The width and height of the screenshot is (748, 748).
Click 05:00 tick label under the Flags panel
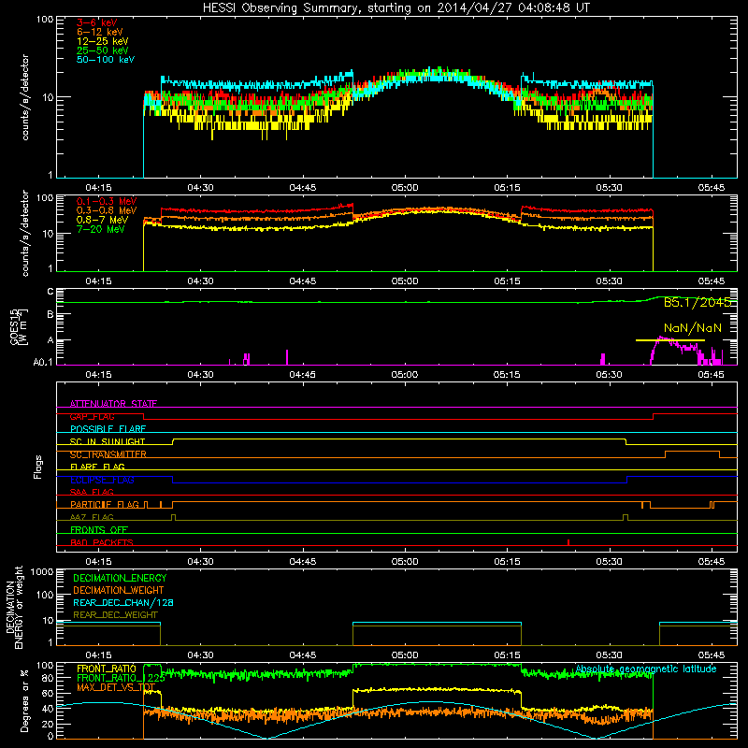tap(405, 561)
